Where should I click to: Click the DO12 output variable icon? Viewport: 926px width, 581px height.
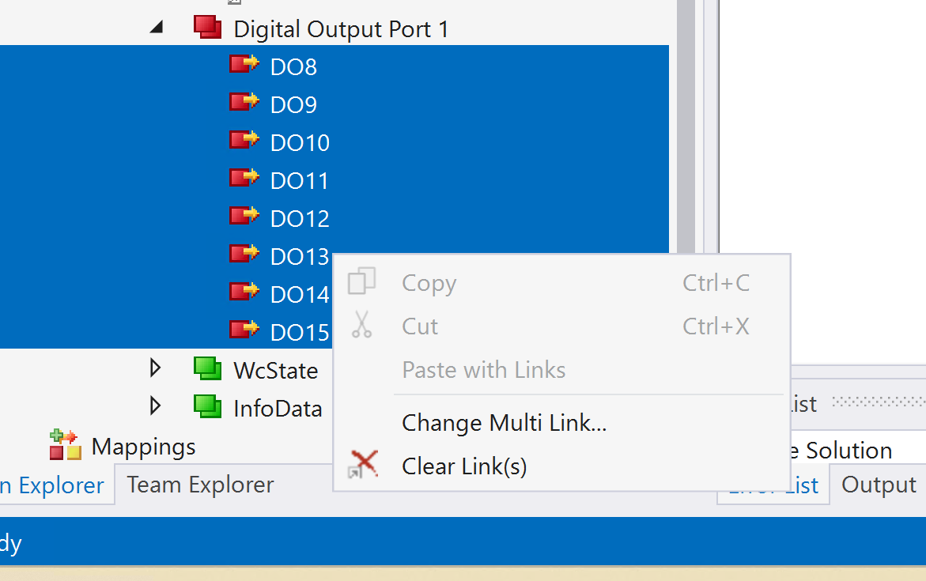click(244, 217)
